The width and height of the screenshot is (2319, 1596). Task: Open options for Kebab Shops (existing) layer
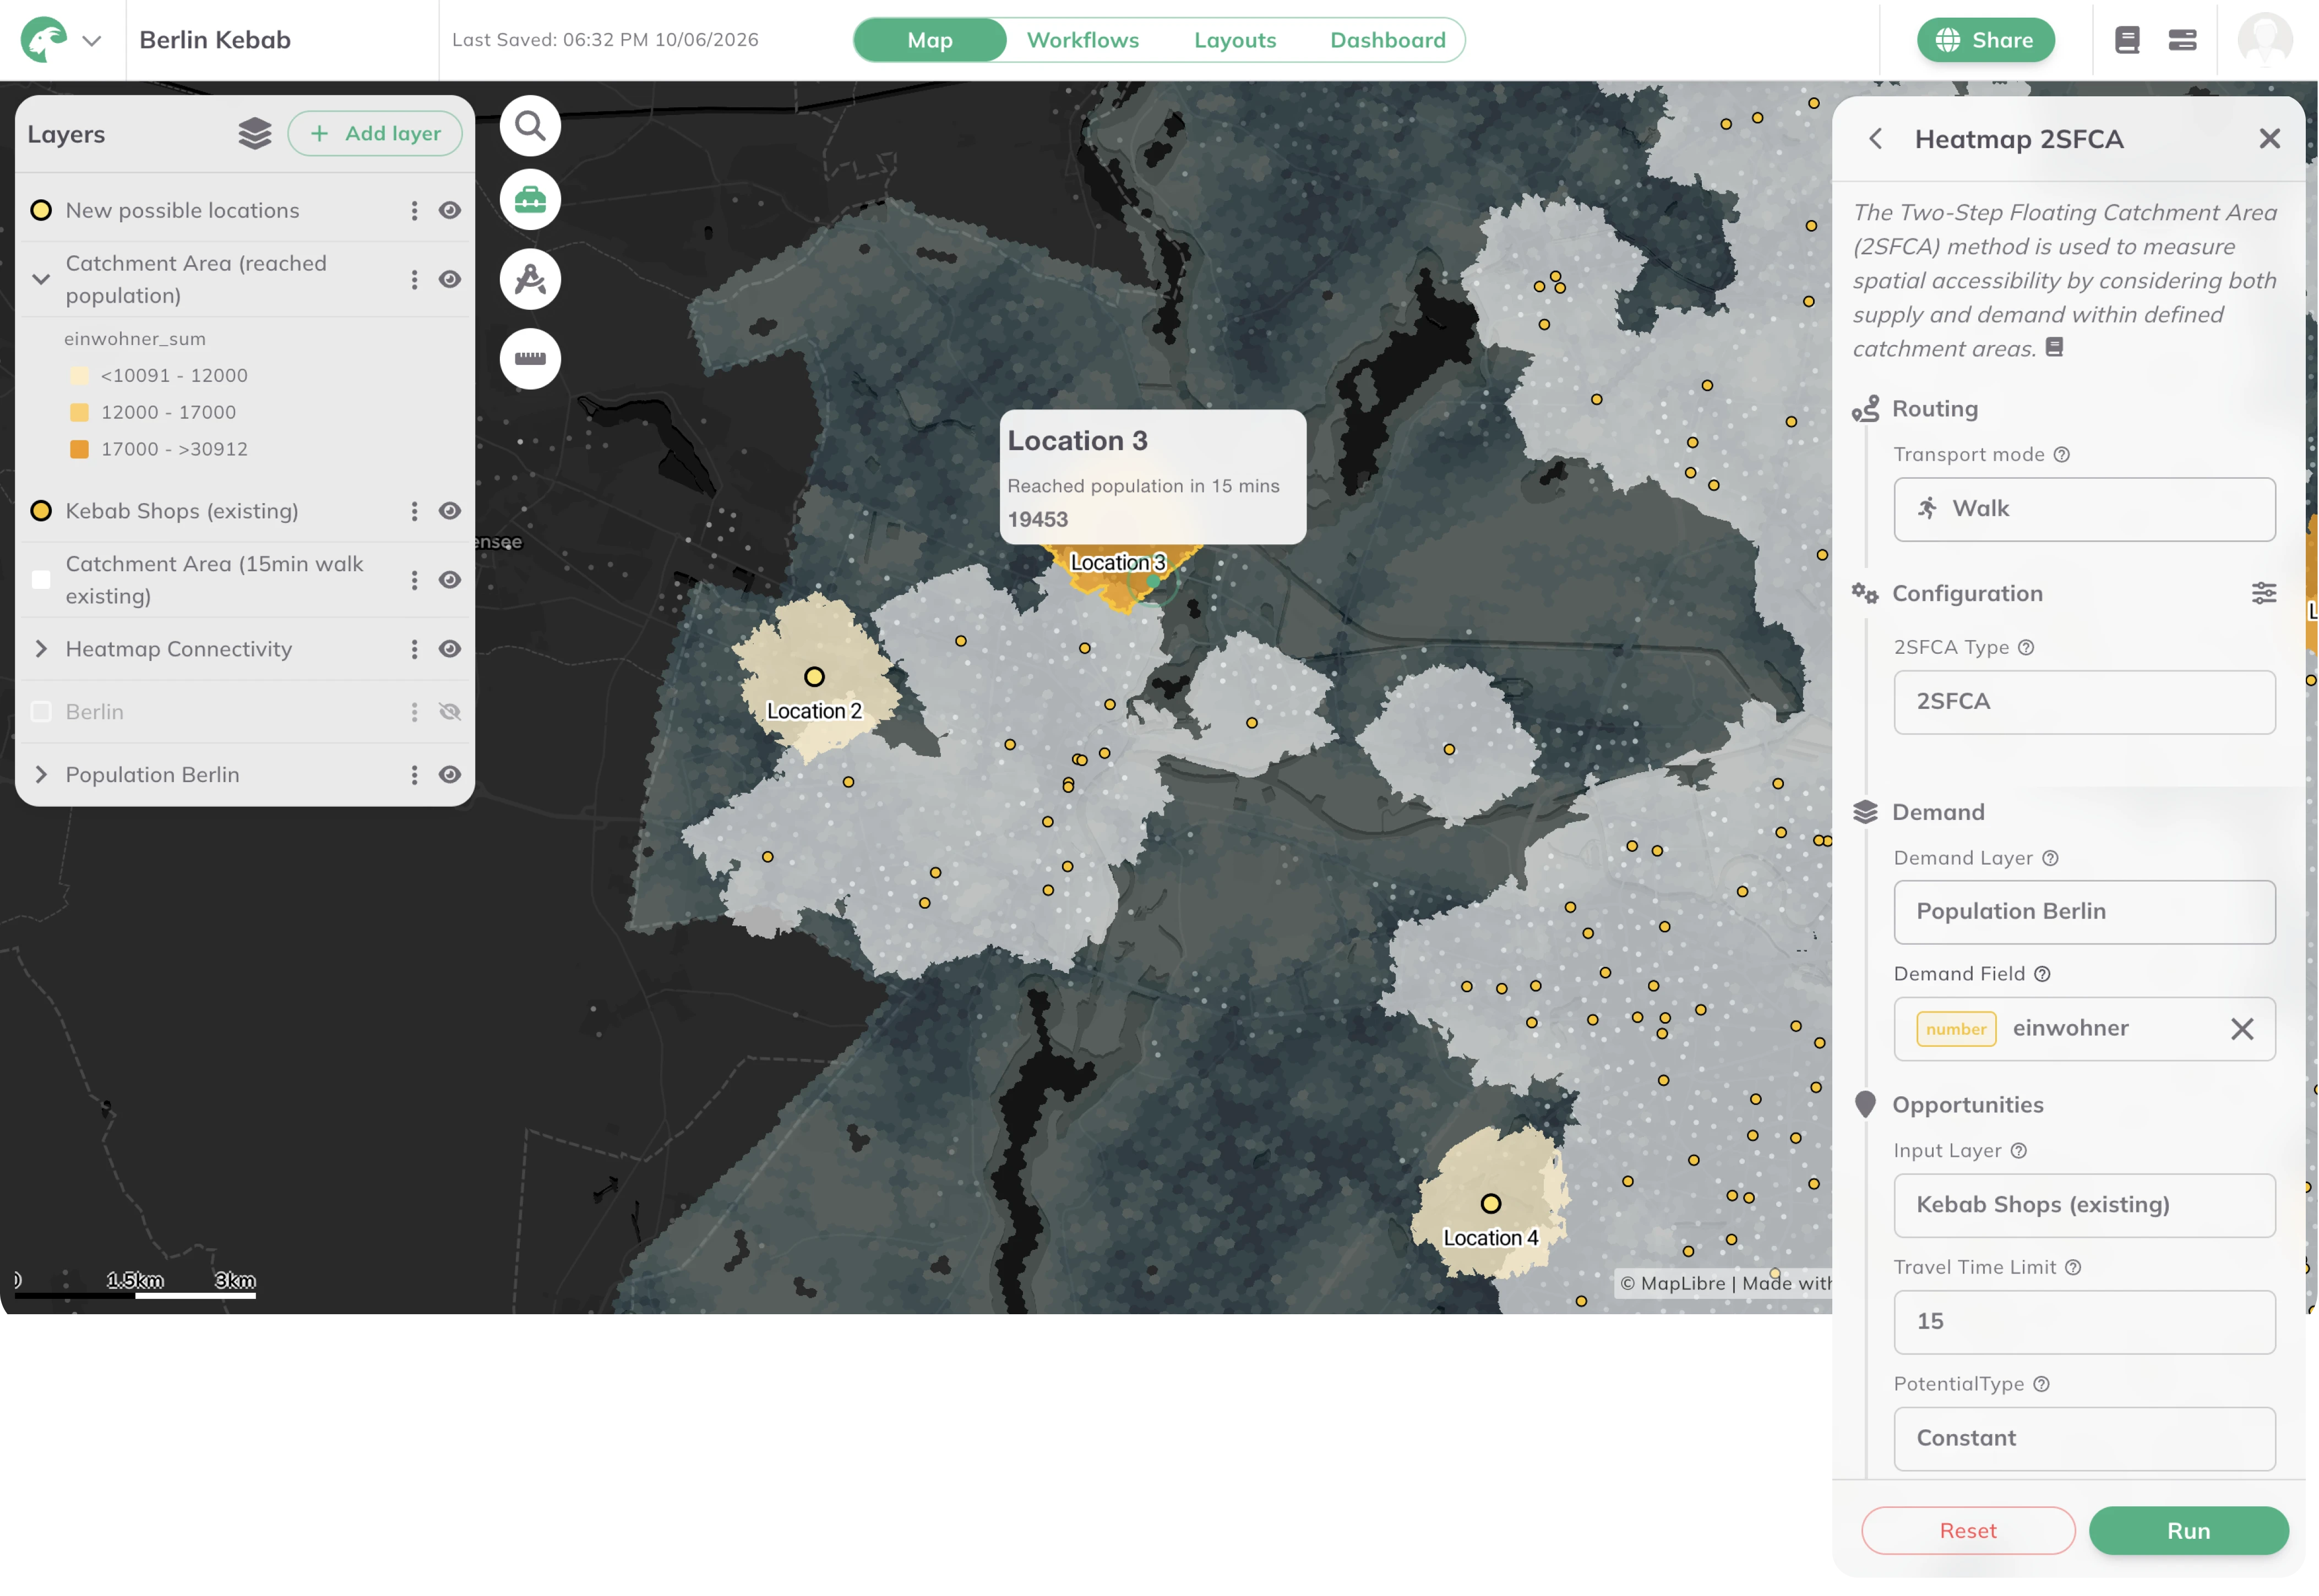pos(414,512)
